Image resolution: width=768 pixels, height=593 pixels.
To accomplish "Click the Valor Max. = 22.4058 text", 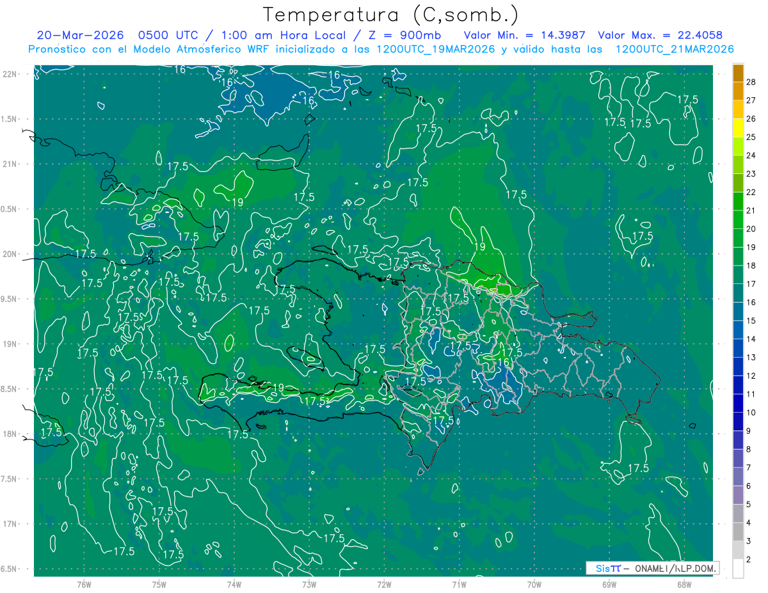I will pyautogui.click(x=660, y=35).
